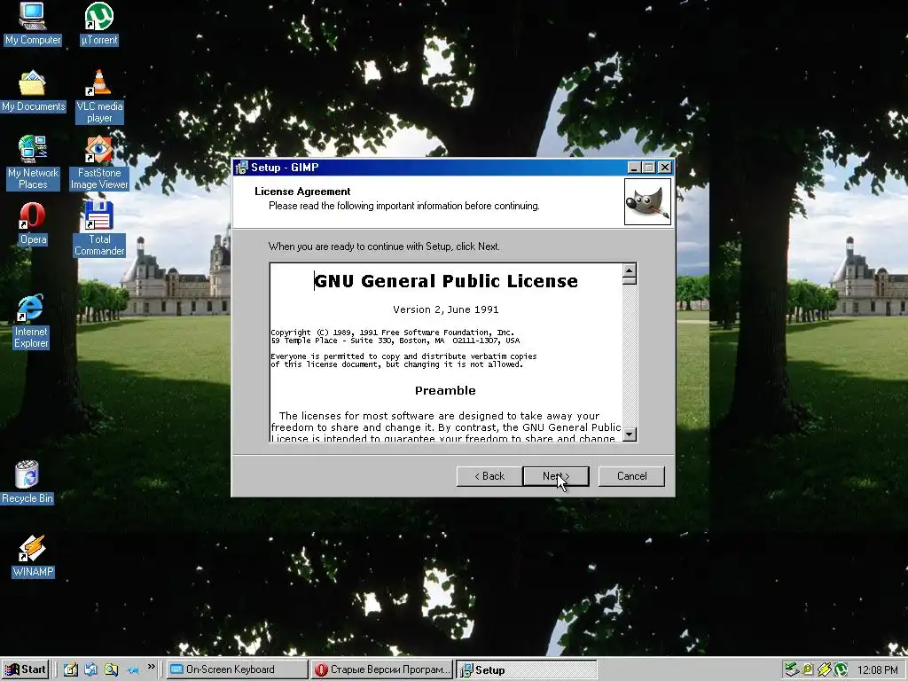Go to previous step with Back button
The image size is (908, 681).
click(489, 476)
